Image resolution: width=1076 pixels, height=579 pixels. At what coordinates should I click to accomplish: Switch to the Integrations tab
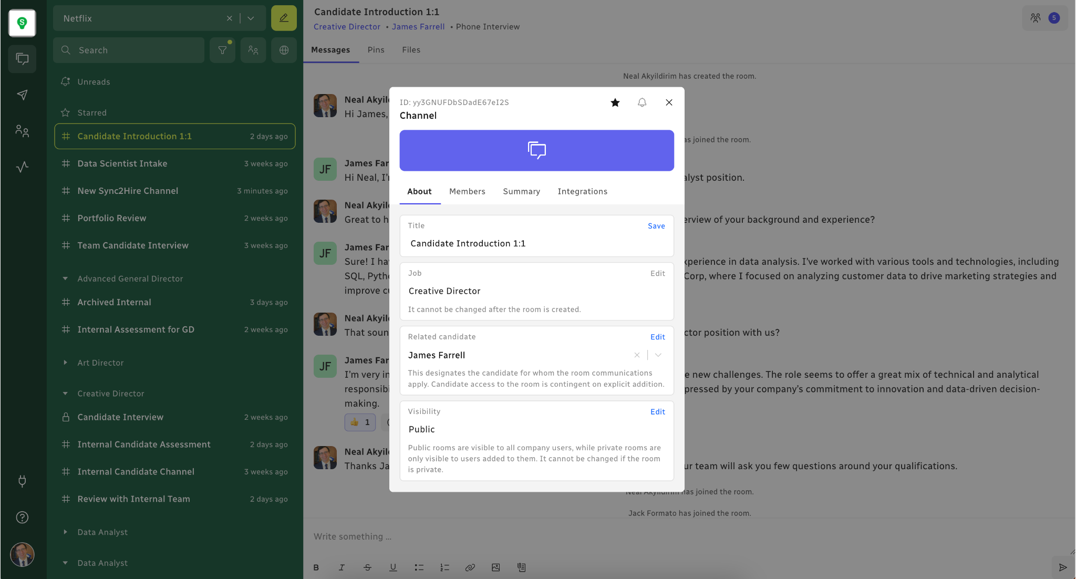[x=582, y=191]
